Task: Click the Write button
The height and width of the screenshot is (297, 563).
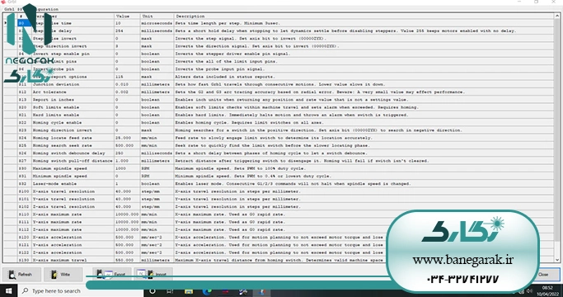Action: click(x=63, y=275)
